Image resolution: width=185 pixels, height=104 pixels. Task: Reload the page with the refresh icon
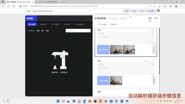click(x=9, y=6)
